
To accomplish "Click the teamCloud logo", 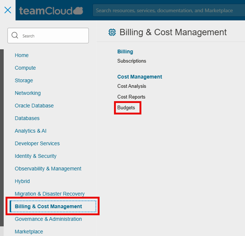I will tap(51, 11).
